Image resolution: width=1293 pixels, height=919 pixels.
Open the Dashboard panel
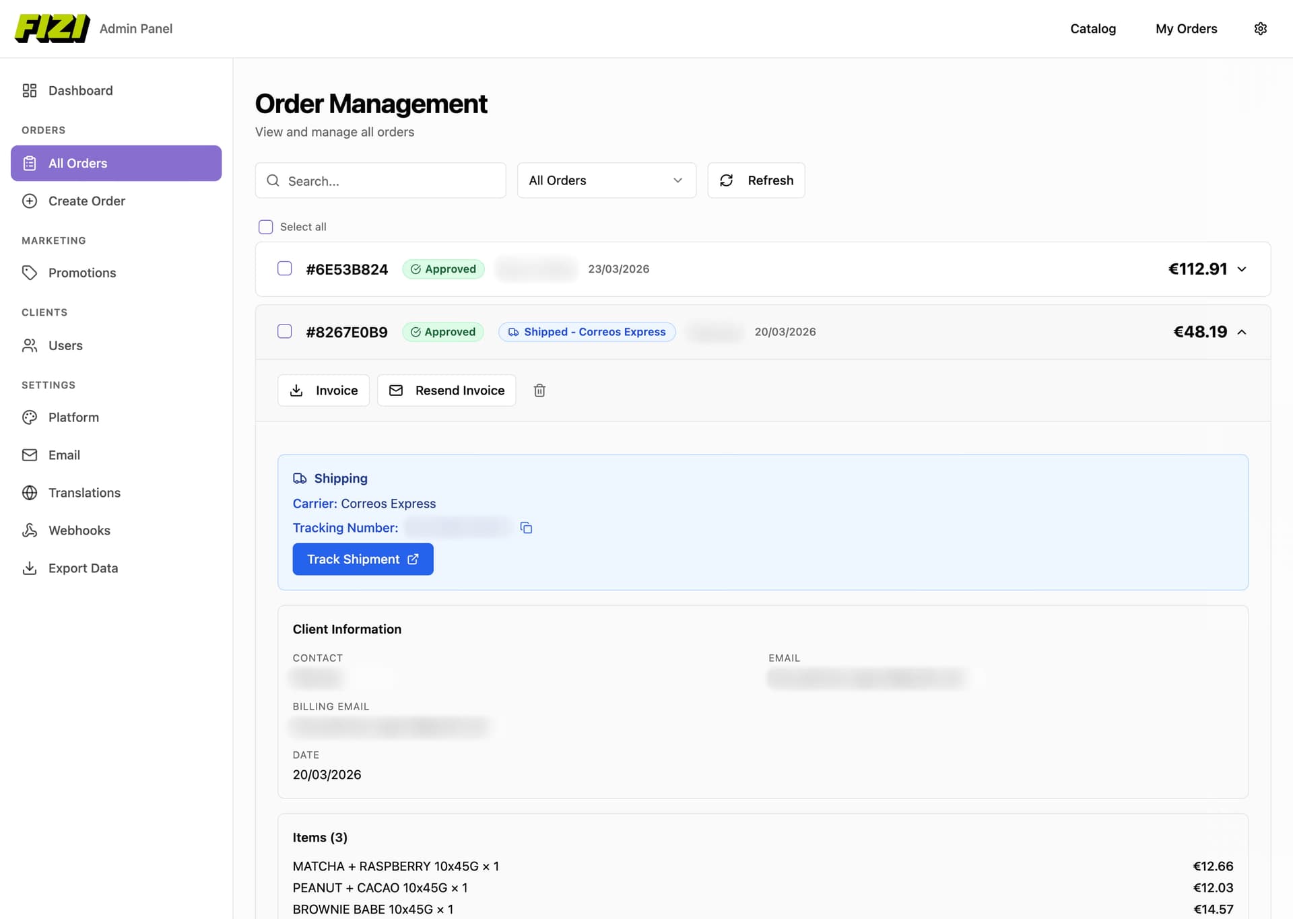[x=80, y=90]
